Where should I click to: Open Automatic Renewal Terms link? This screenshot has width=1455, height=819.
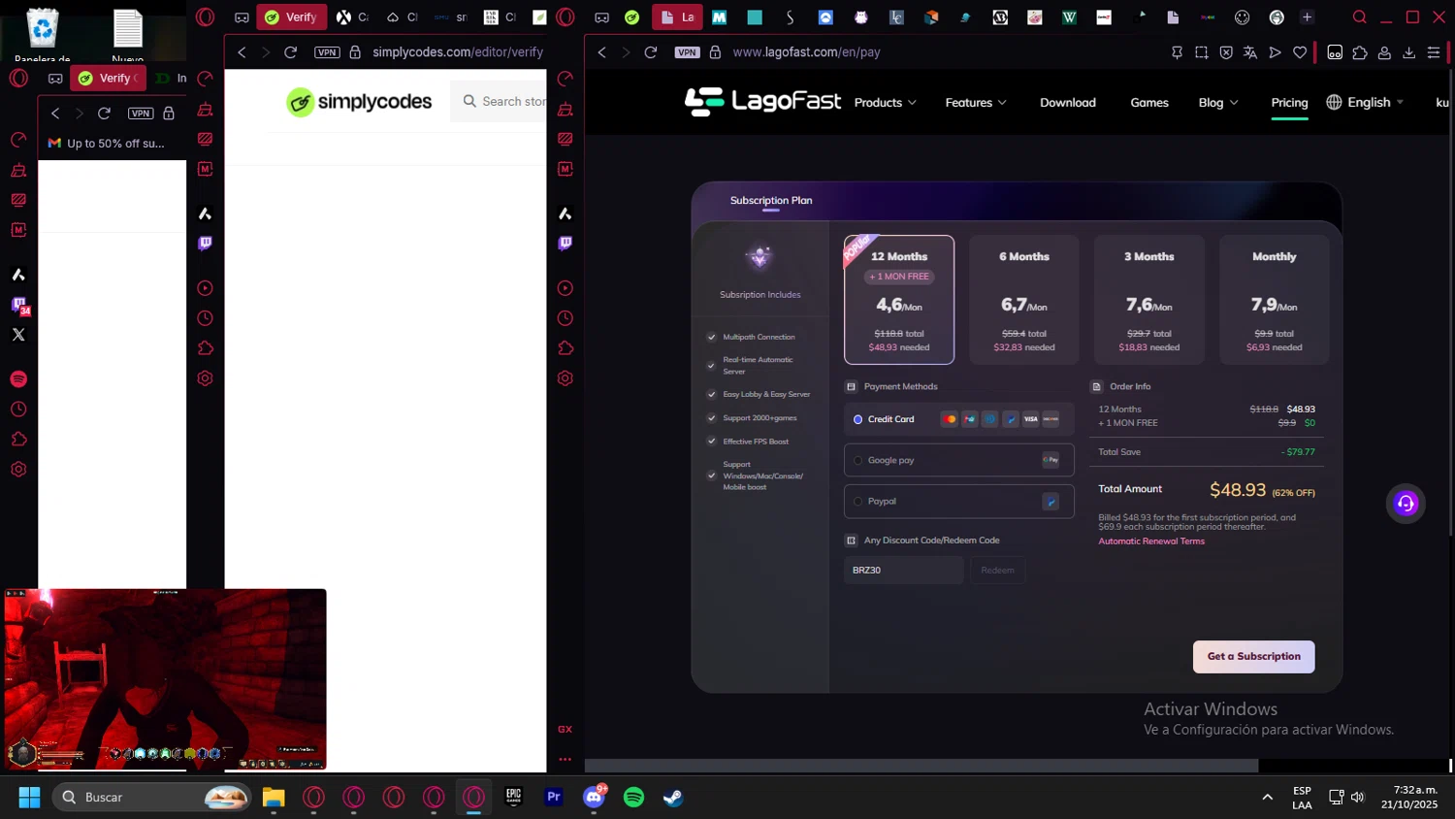(1151, 541)
